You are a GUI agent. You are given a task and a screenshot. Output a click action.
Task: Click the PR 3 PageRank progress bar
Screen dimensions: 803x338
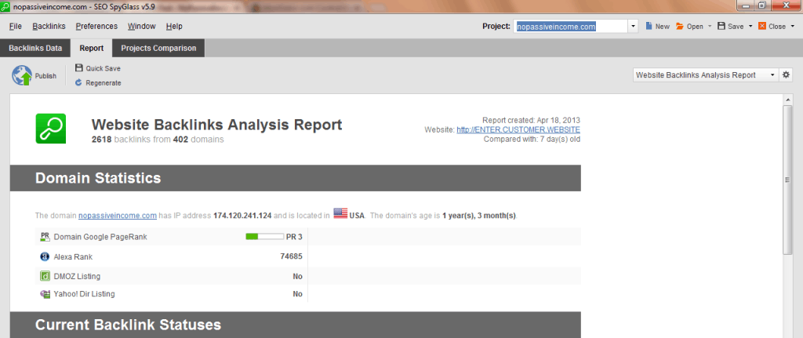tap(265, 237)
